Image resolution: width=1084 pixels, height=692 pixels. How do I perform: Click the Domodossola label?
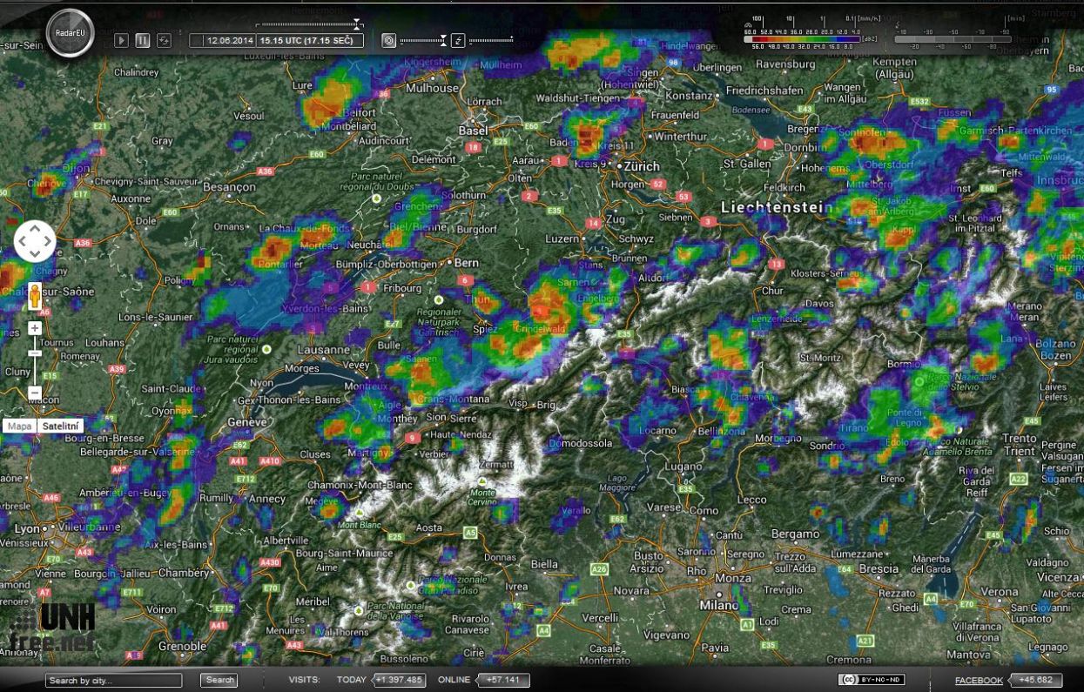tap(581, 443)
